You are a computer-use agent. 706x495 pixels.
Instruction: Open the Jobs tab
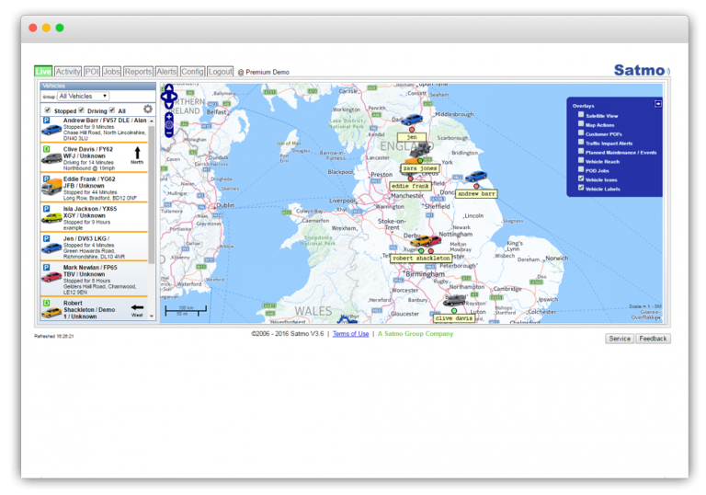111,71
